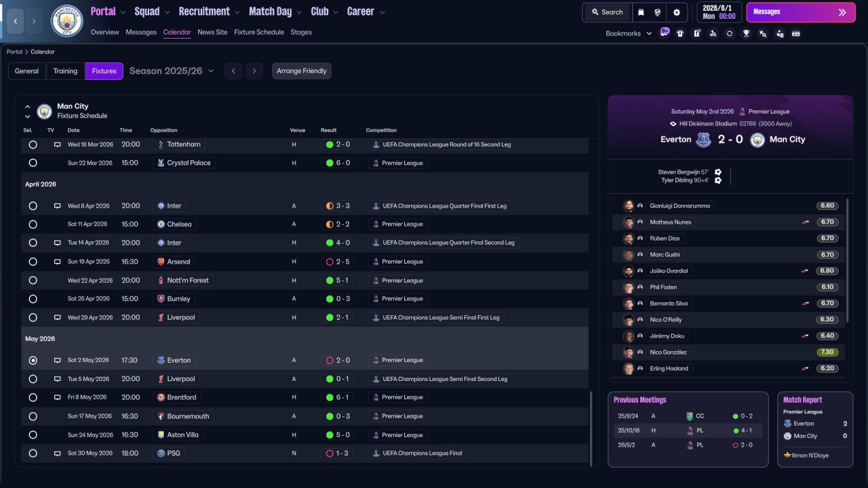The width and height of the screenshot is (868, 488).
Task: Click the fixture list scrollbar
Action: point(591,428)
